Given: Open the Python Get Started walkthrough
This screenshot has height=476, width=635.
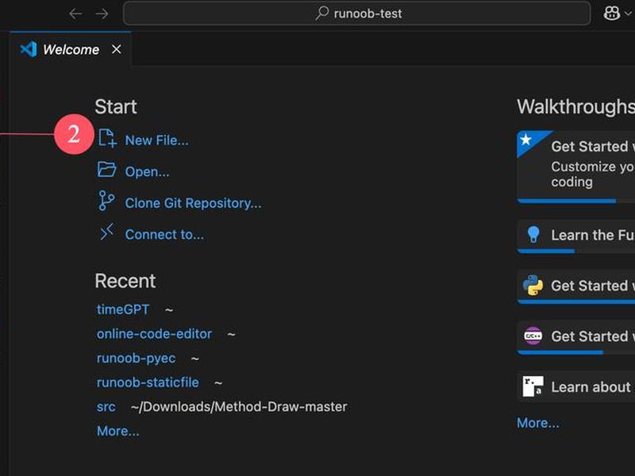Looking at the screenshot, I should (x=576, y=287).
